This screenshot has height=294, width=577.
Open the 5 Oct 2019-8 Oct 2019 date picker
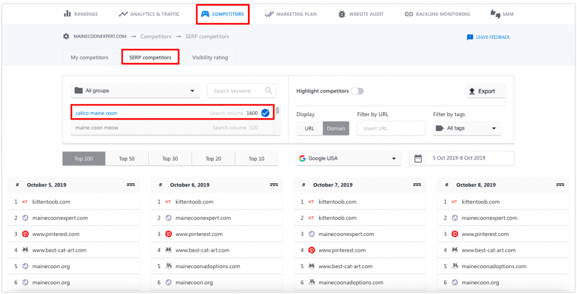click(461, 159)
